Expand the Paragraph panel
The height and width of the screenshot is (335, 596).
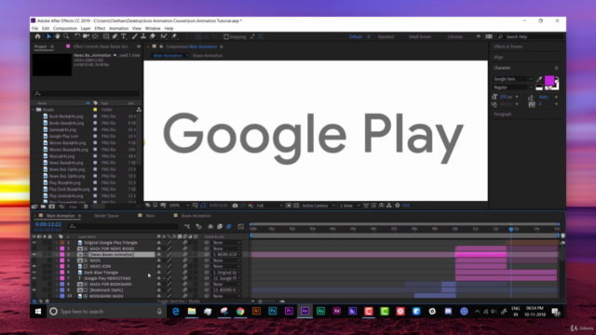click(503, 114)
